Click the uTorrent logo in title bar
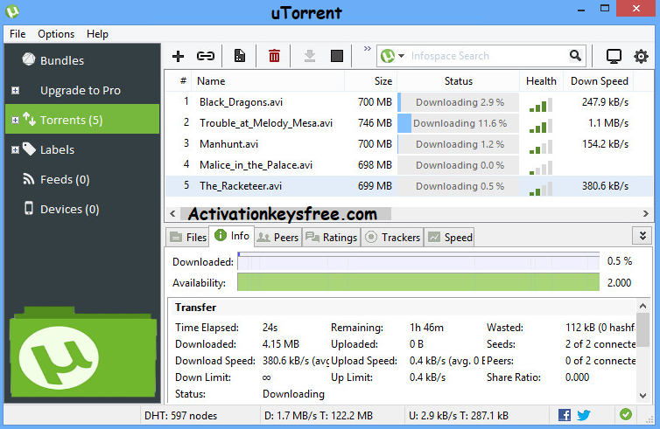Screen dimensions: 660x429 tap(12, 11)
